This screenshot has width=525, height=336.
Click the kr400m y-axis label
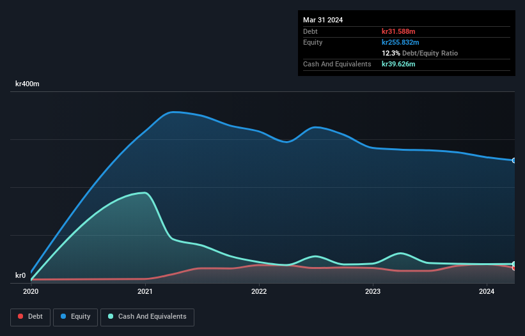coord(27,84)
